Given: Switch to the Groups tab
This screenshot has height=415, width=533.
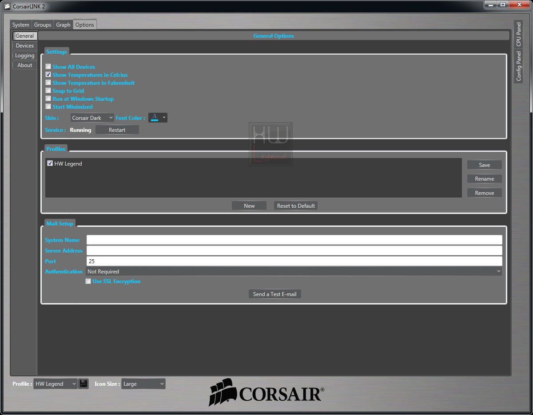Looking at the screenshot, I should [43, 25].
